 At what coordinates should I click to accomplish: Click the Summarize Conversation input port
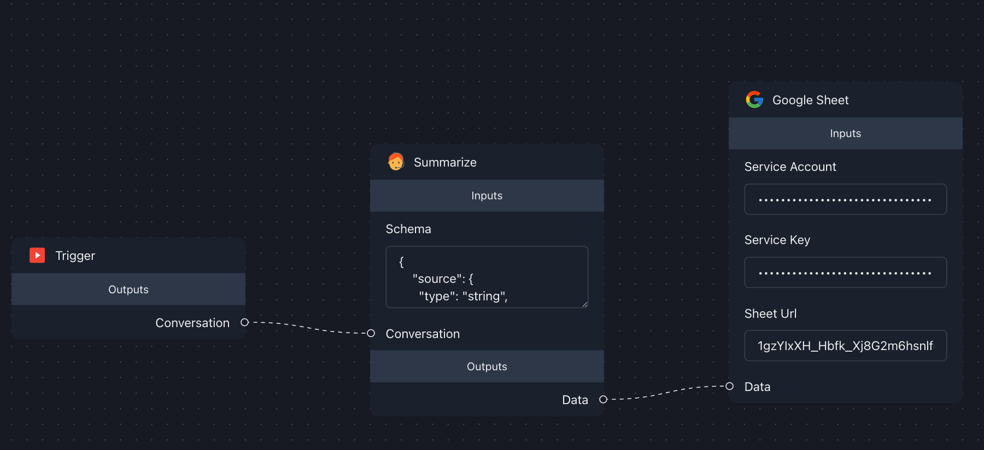[371, 333]
